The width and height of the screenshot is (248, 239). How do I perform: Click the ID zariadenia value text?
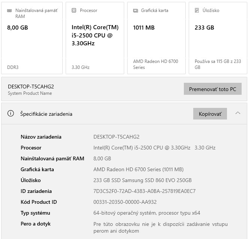point(144,191)
